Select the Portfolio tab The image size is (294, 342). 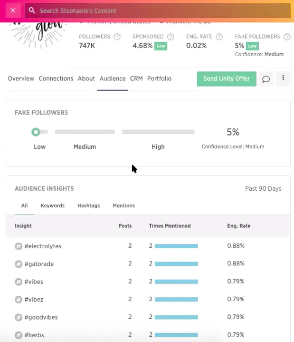tap(159, 78)
